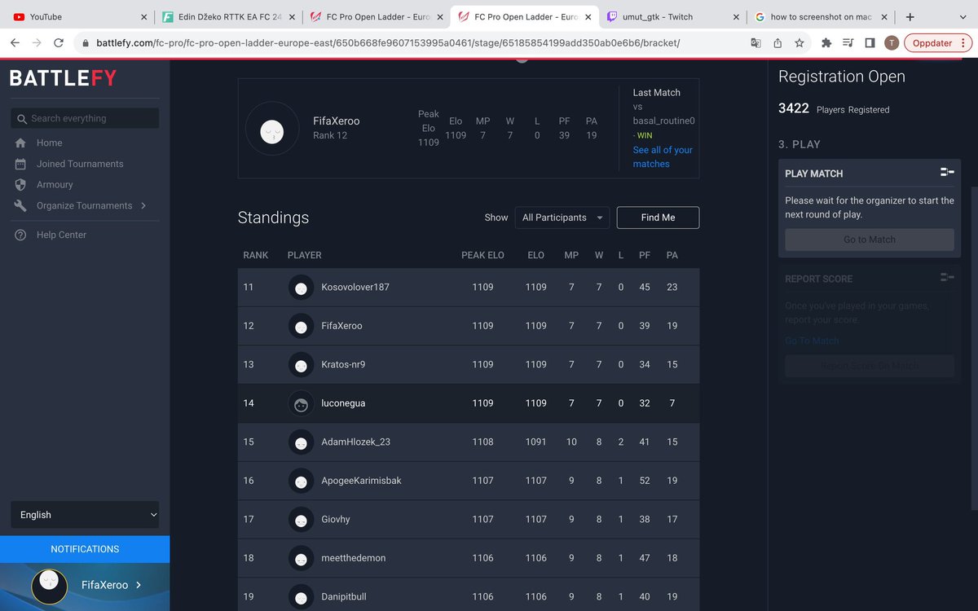Click the Battlefy logo
Viewport: 978px width, 611px height.
coord(63,78)
